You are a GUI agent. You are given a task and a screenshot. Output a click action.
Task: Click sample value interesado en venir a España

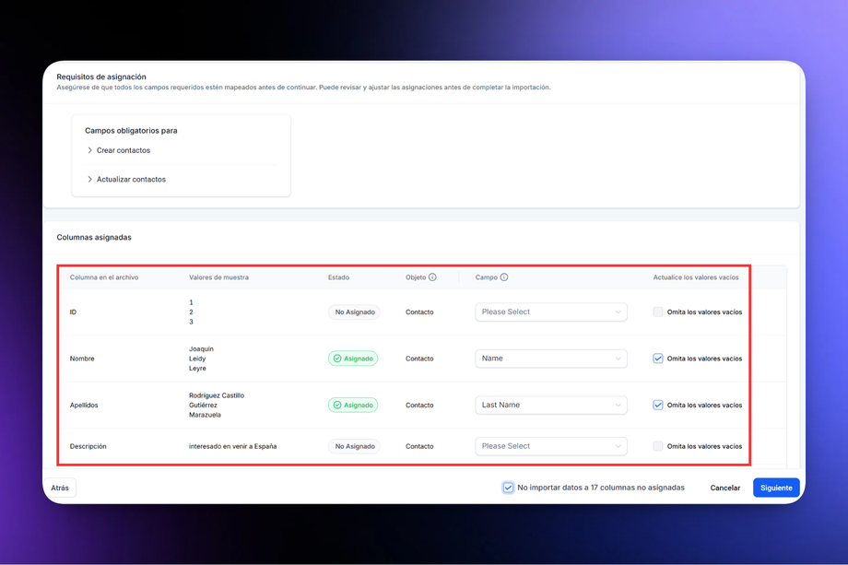[x=232, y=446]
